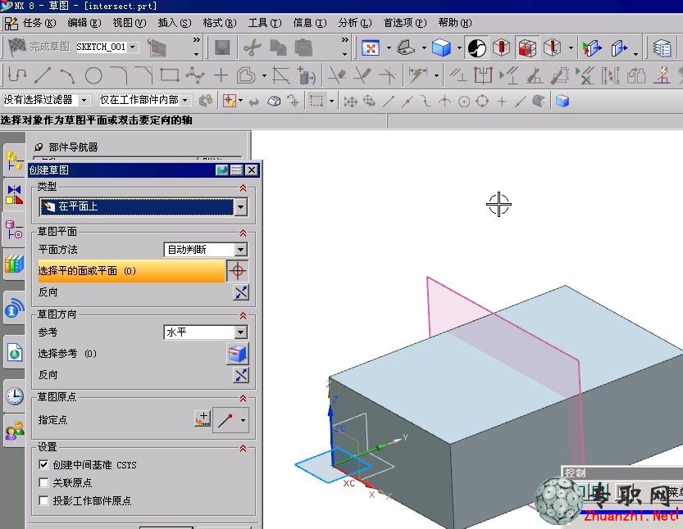Open the Constraint Navigator sidebar tab
The height and width of the screenshot is (529, 683).
pyautogui.click(x=15, y=194)
